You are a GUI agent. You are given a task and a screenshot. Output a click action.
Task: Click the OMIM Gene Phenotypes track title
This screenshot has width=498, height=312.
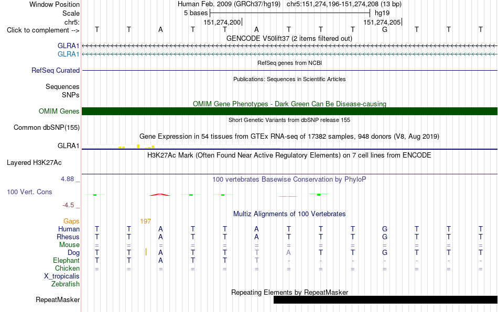point(290,104)
